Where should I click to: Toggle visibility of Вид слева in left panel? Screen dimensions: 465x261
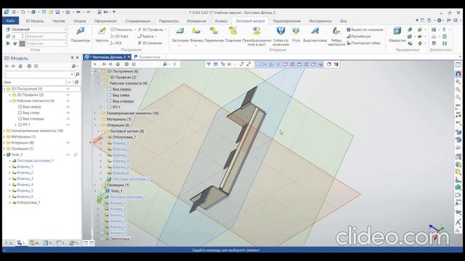click(68, 113)
